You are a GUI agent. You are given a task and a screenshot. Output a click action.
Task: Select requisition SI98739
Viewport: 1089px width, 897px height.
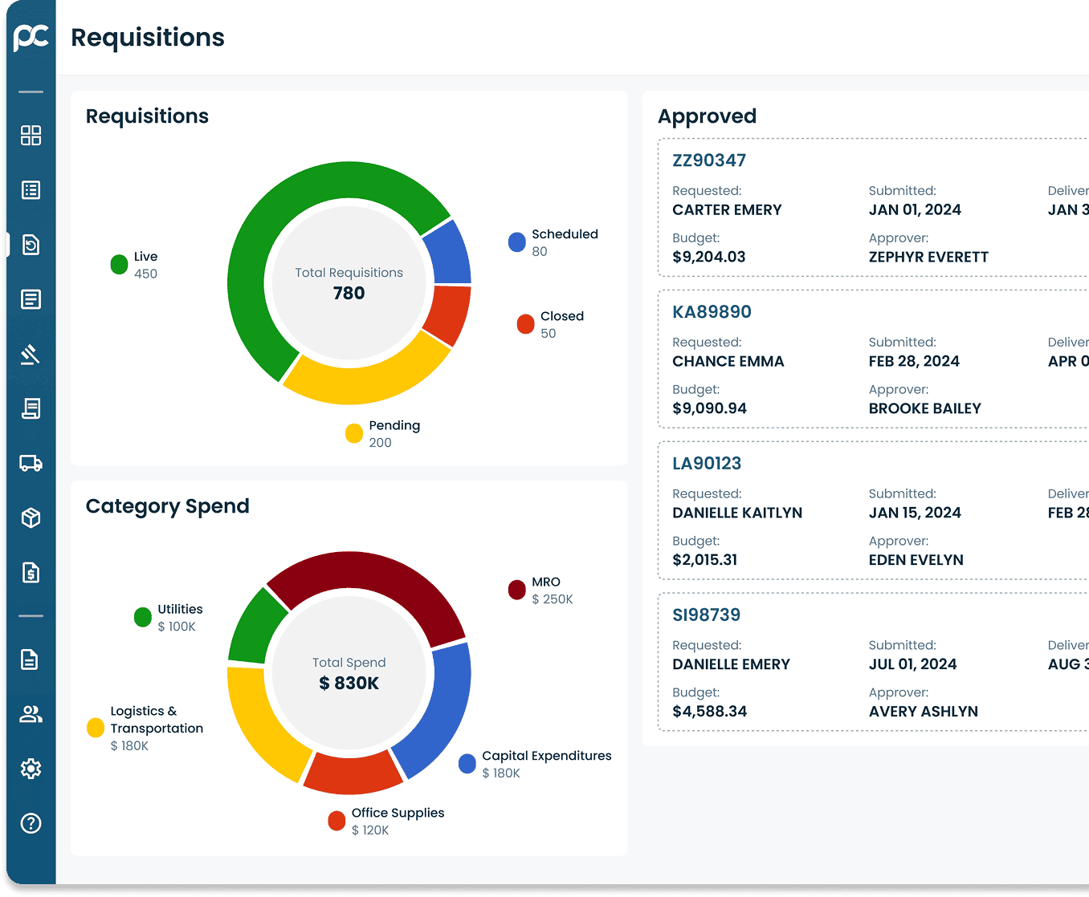(706, 615)
